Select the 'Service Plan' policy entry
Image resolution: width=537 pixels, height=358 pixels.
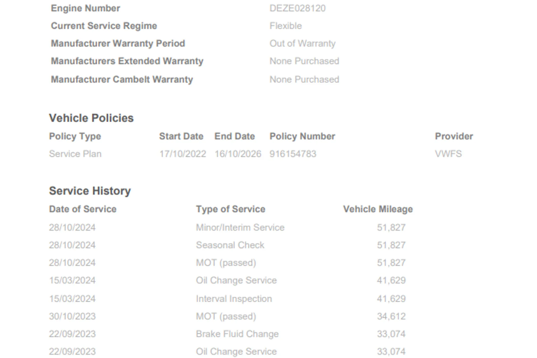coord(75,154)
